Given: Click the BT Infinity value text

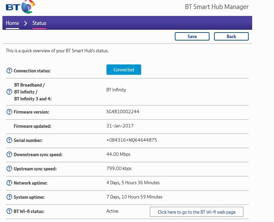Looking at the screenshot, I should [x=116, y=90].
